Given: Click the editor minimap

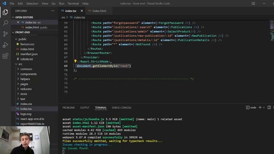Looking at the screenshot, I should pyautogui.click(x=272, y=30).
